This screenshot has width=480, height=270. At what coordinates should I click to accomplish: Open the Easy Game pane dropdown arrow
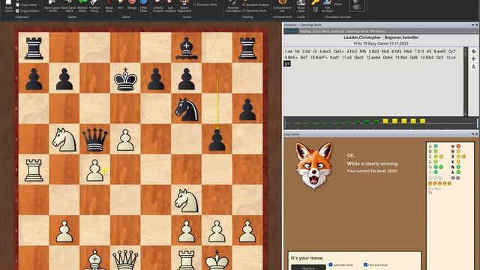click(x=472, y=134)
